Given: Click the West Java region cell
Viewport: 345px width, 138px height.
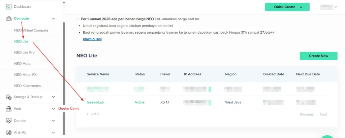Looking at the screenshot, I should (233, 102).
